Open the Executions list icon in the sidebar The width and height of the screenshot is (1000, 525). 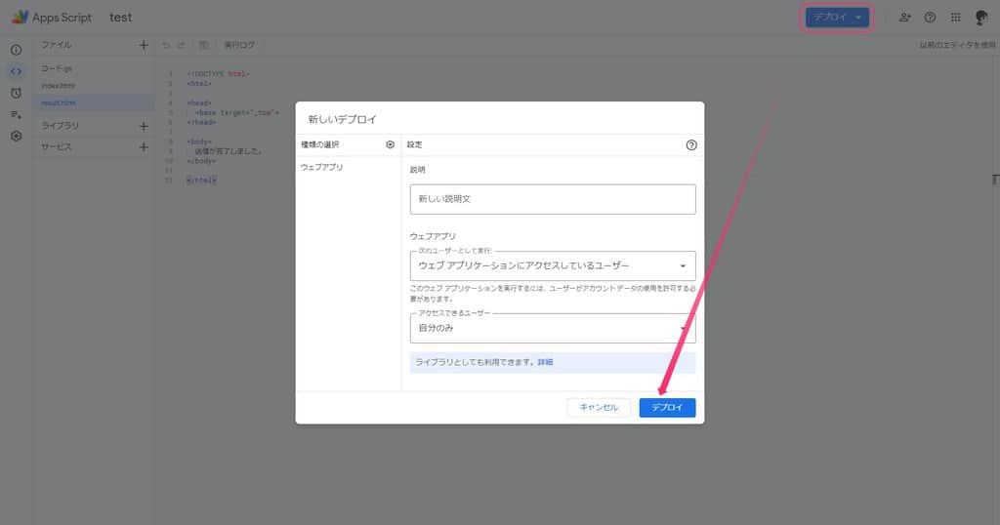(16, 115)
